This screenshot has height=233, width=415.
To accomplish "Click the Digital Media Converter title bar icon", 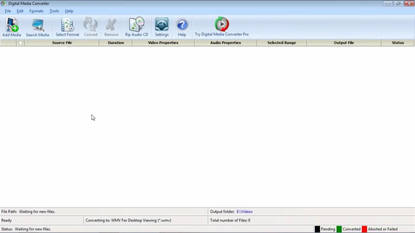I will [x=3, y=4].
